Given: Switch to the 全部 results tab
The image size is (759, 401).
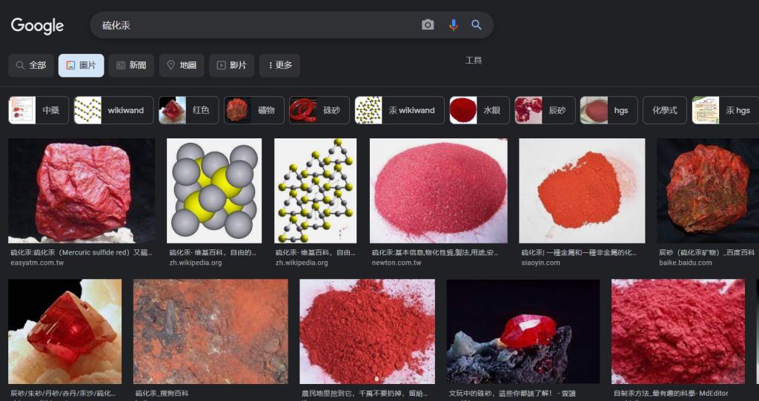Looking at the screenshot, I should 31,65.
